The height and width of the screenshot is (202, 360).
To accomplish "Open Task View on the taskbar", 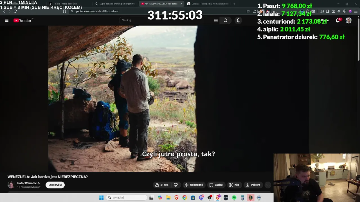I will click(x=151, y=198).
